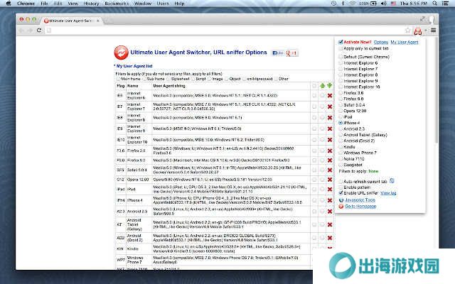
Task: Toggle Enable URL sniffer checkbox
Action: coord(341,193)
